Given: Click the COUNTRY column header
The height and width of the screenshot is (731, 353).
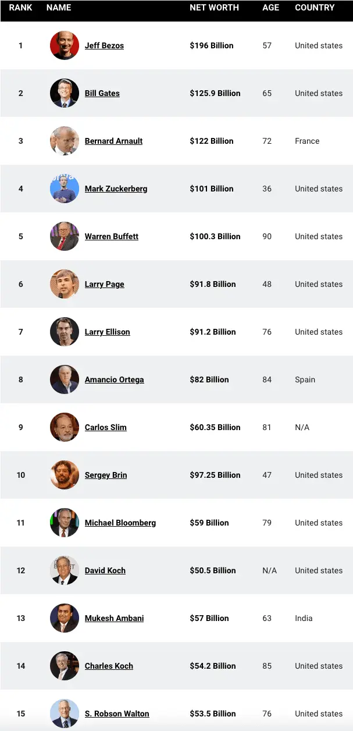Looking at the screenshot, I should tap(315, 8).
